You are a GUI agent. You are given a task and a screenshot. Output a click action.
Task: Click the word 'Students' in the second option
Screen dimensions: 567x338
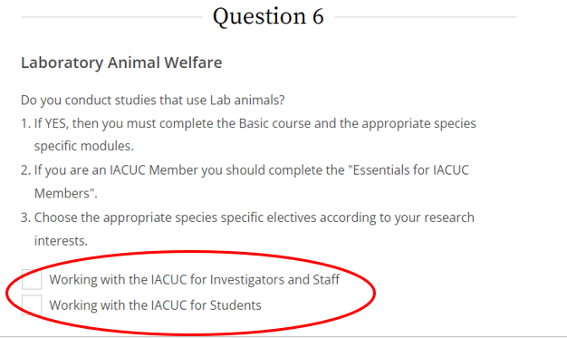click(x=235, y=305)
